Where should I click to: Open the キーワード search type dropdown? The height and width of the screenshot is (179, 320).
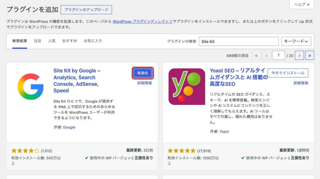(296, 41)
